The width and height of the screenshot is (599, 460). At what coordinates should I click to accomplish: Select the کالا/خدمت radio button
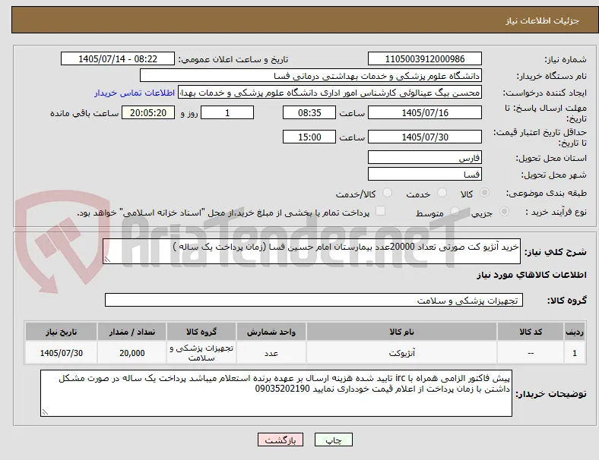(388, 193)
